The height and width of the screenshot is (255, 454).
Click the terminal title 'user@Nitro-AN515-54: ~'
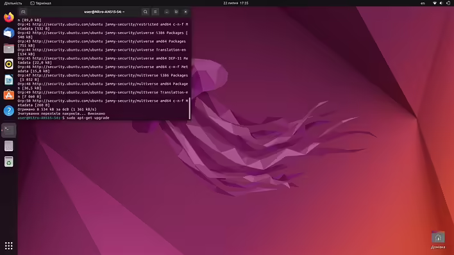105,12
